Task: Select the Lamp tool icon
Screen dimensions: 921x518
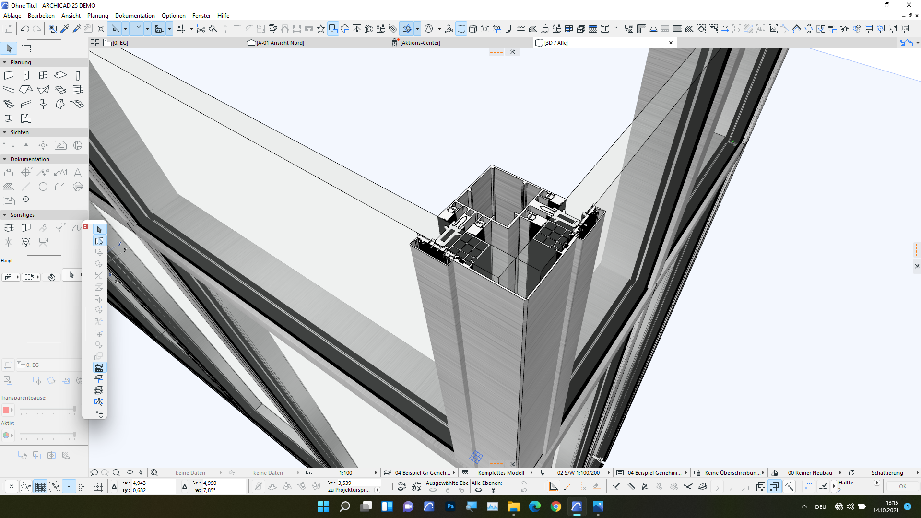Action: tap(26, 242)
